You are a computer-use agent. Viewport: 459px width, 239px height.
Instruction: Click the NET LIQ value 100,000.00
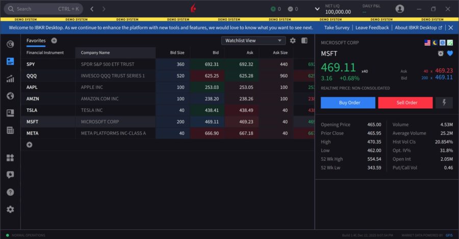pos(338,12)
